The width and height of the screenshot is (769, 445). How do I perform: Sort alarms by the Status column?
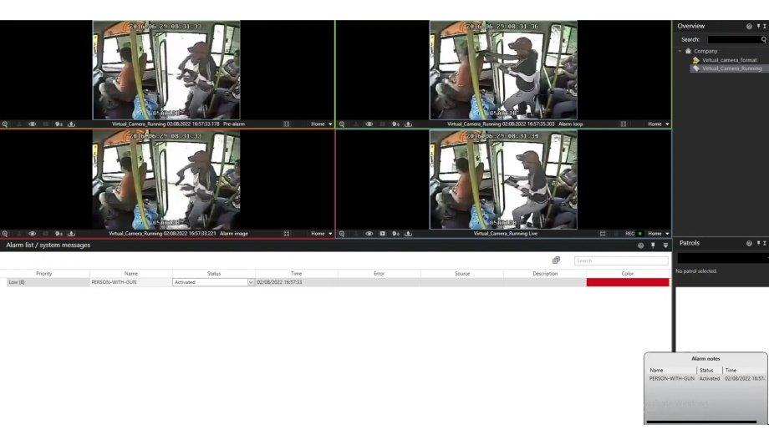click(214, 274)
